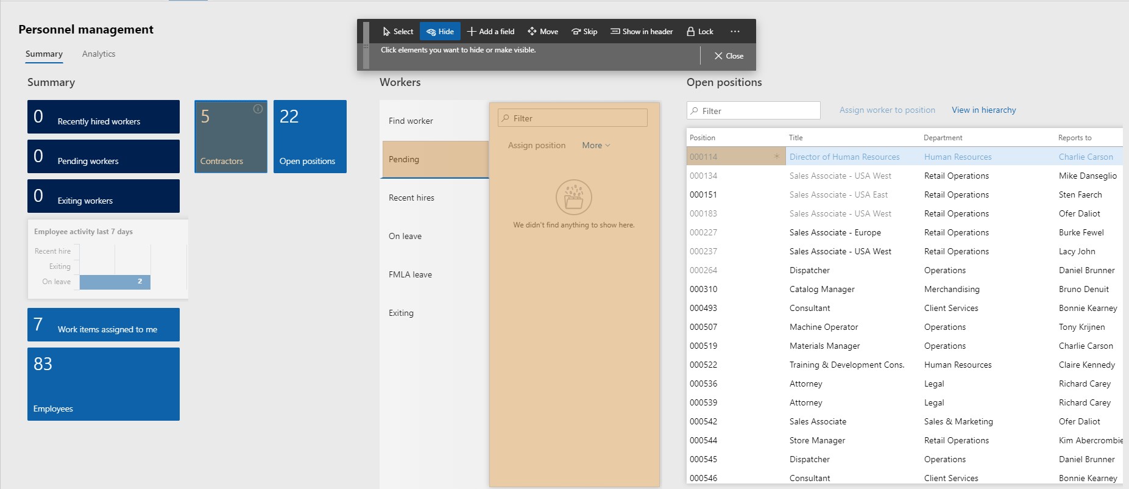Select the Recent hires workers tab
1129x489 pixels.
(x=411, y=198)
